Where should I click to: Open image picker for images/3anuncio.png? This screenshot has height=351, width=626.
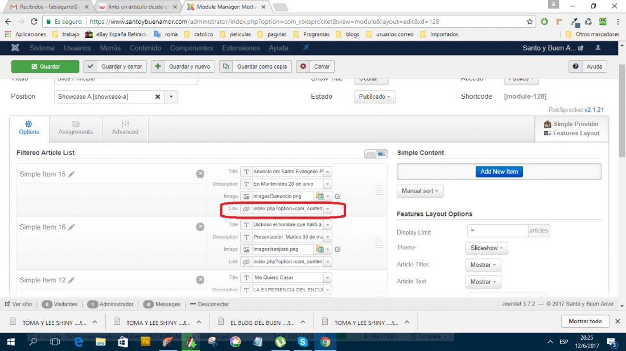coord(319,196)
